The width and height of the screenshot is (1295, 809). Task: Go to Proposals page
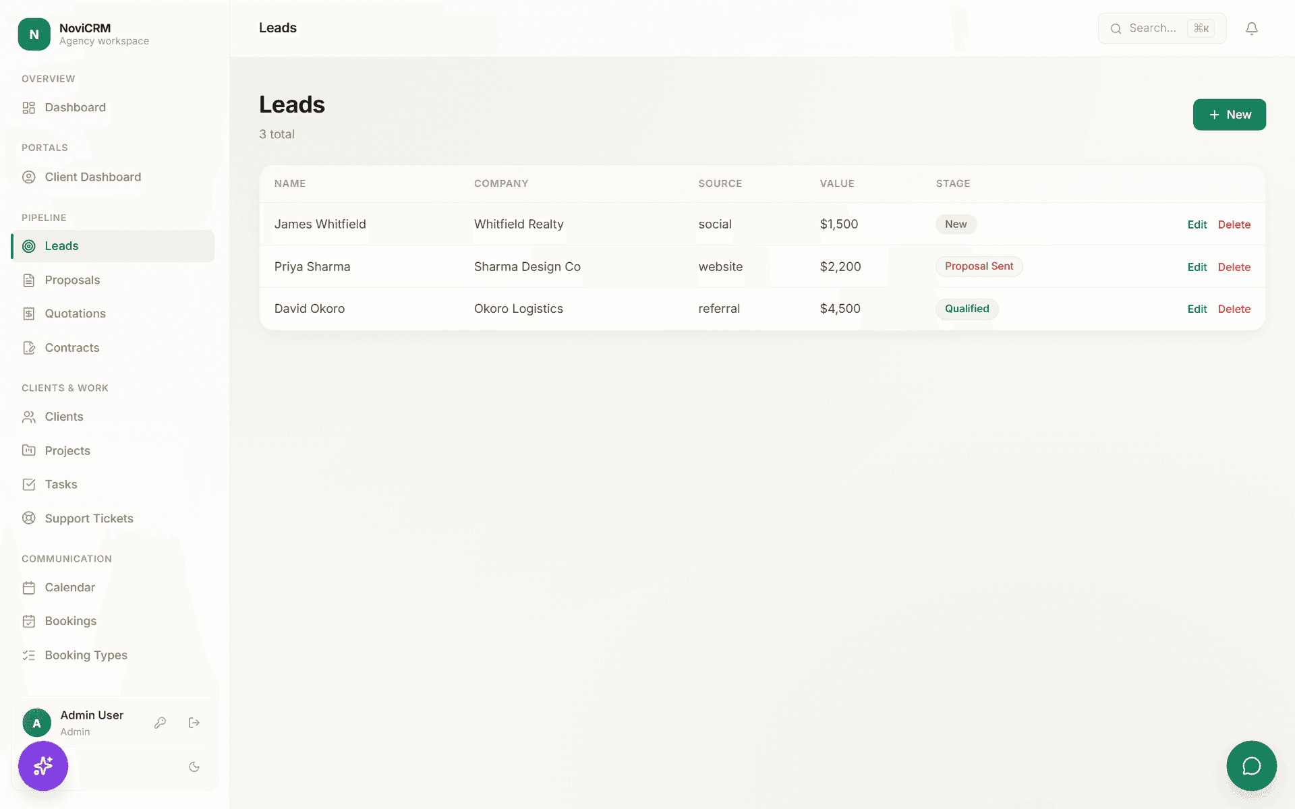pyautogui.click(x=113, y=280)
